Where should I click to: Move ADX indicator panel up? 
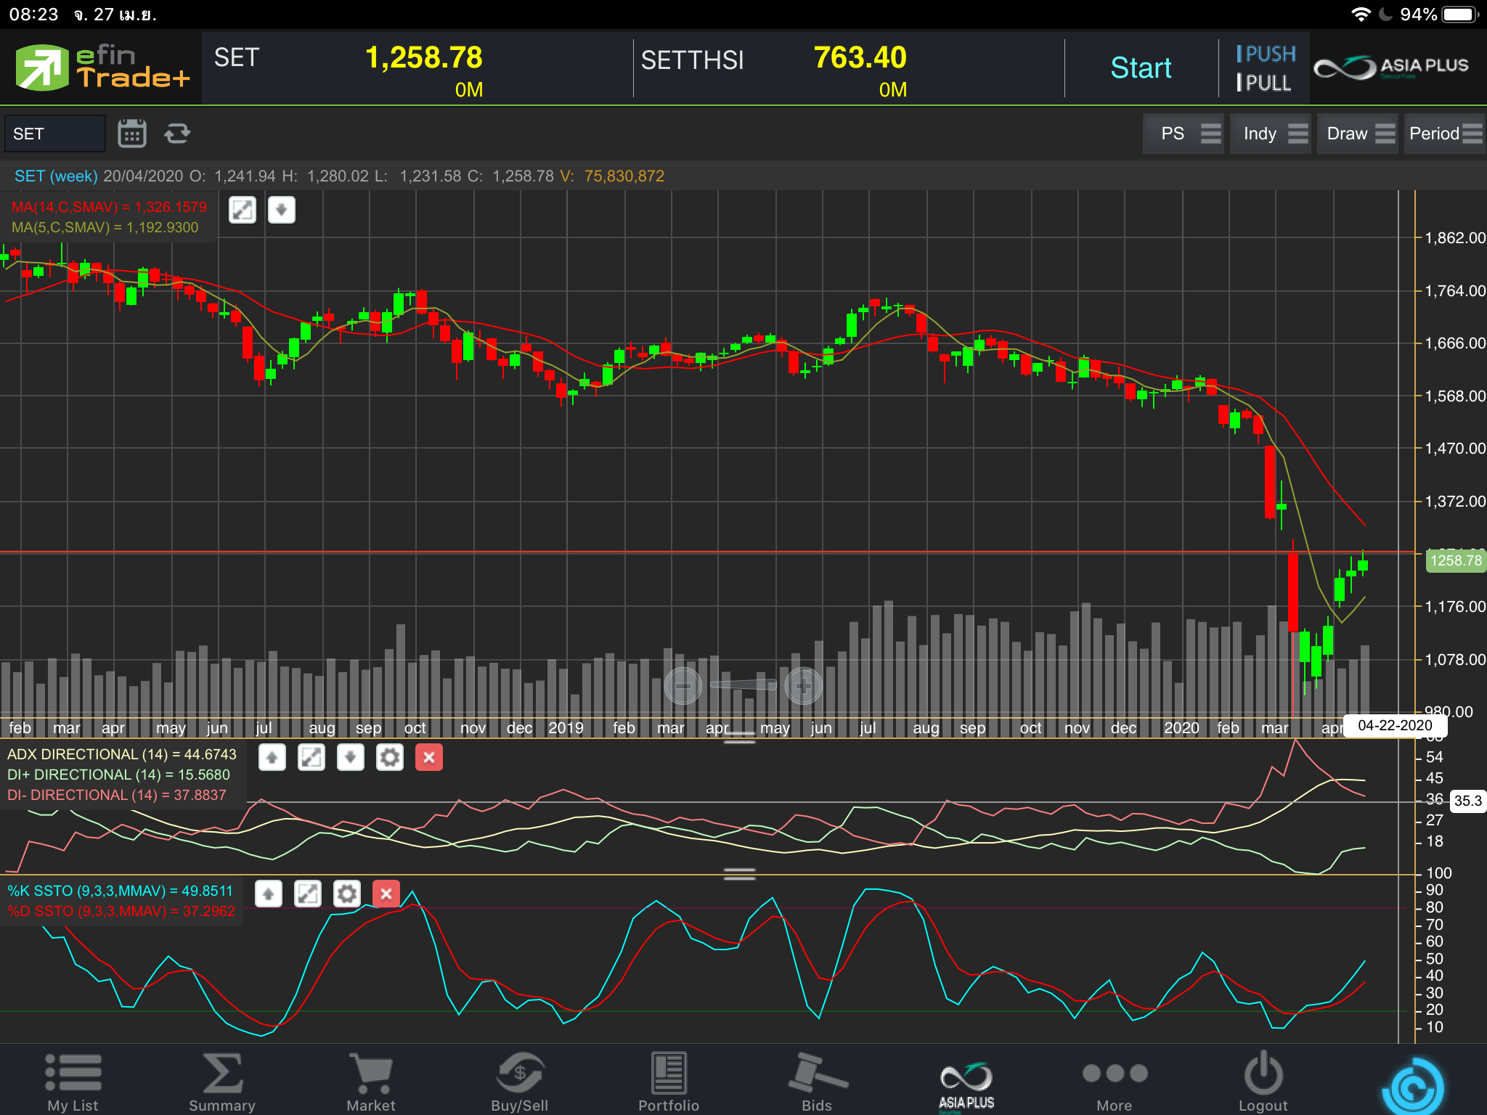272,758
